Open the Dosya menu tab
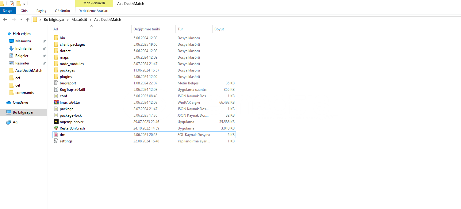This screenshot has height=209, width=461. (x=8, y=11)
